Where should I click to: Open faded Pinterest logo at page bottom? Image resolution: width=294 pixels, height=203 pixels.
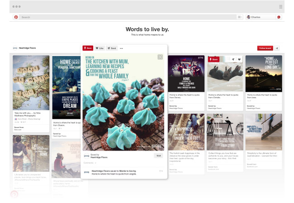[x=14, y=194]
